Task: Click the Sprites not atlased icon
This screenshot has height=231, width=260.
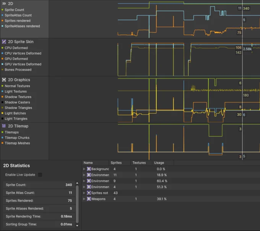Action: (89, 193)
